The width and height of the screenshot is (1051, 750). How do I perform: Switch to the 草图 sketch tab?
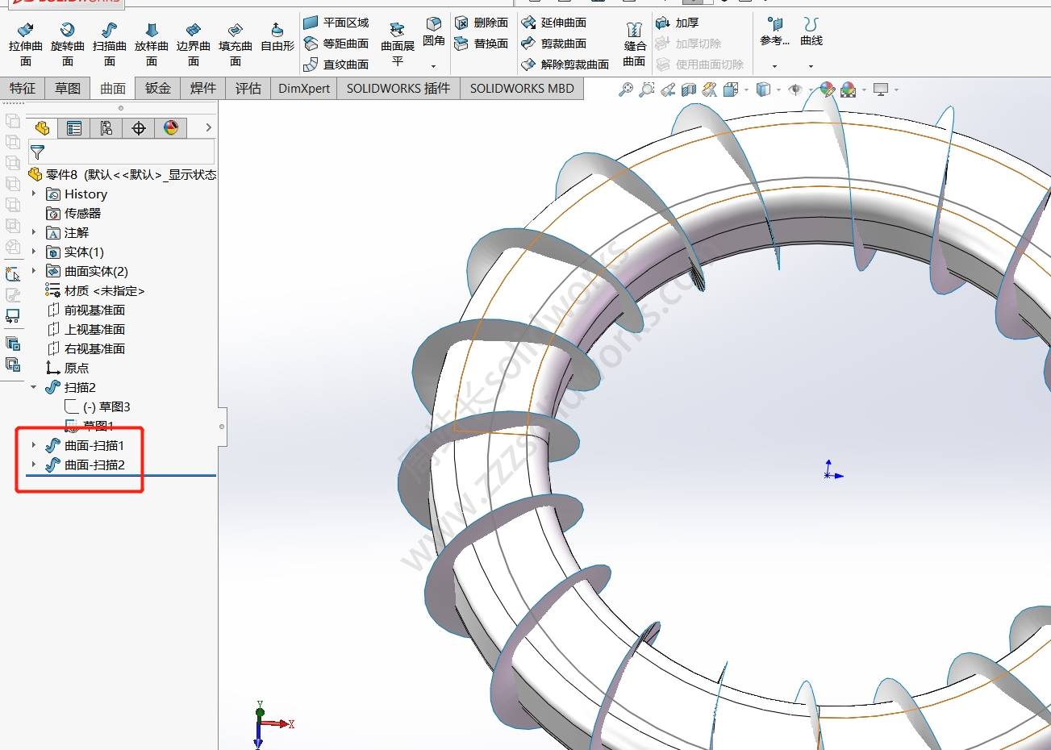68,88
